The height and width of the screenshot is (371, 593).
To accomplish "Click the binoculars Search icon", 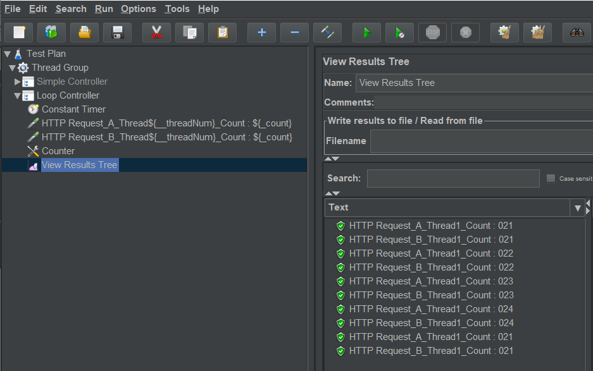I will pyautogui.click(x=577, y=32).
